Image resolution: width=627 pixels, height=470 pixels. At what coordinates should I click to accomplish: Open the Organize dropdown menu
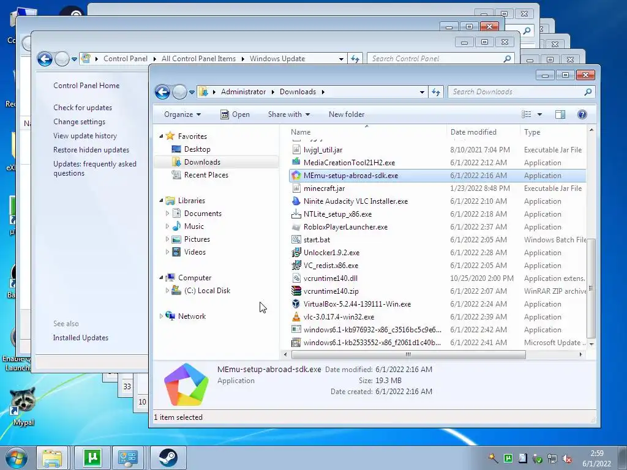click(x=182, y=114)
